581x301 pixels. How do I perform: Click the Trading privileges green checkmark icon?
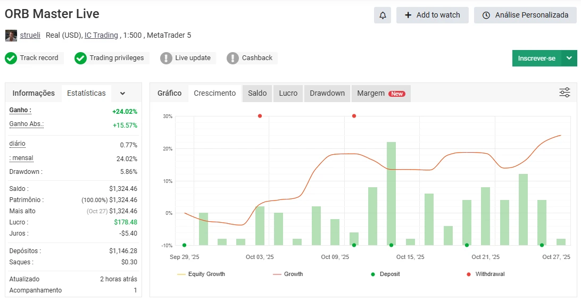(80, 58)
